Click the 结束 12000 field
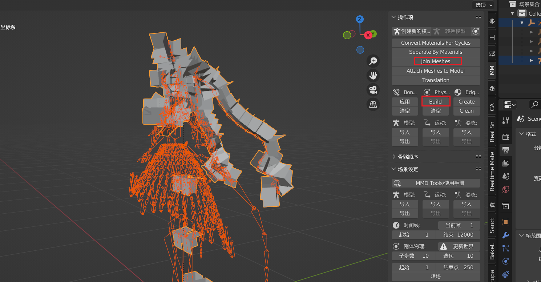 [458, 235]
